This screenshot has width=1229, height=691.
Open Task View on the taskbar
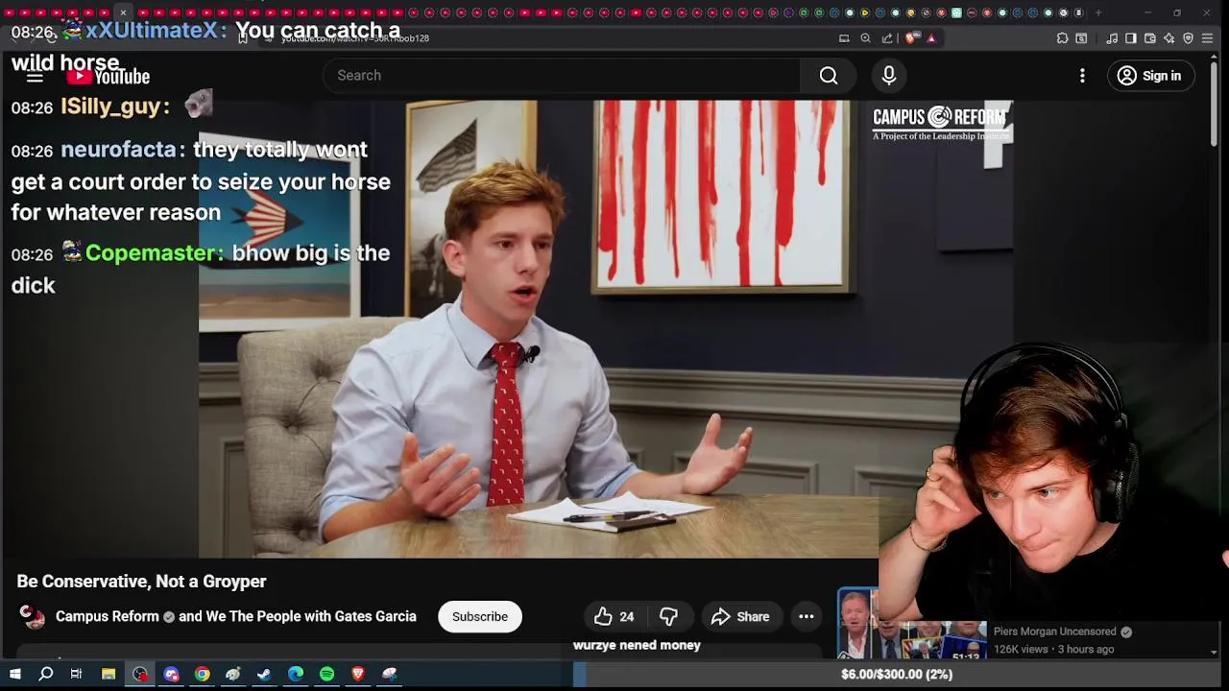[x=76, y=675]
